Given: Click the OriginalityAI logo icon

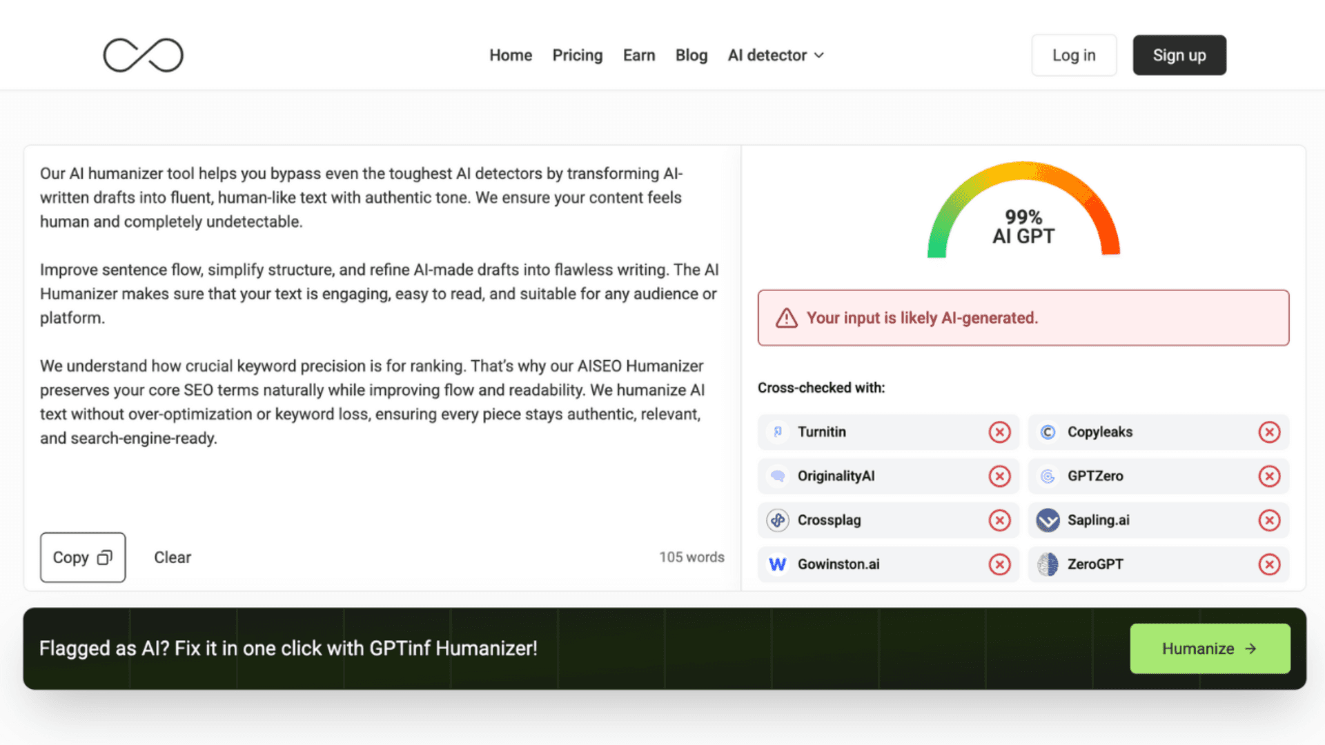Looking at the screenshot, I should pos(778,476).
